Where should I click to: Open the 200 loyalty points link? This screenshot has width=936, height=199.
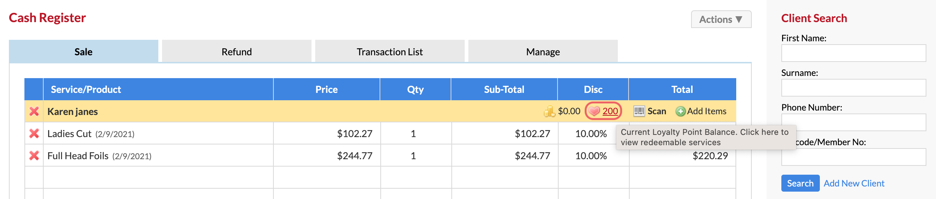pos(610,111)
